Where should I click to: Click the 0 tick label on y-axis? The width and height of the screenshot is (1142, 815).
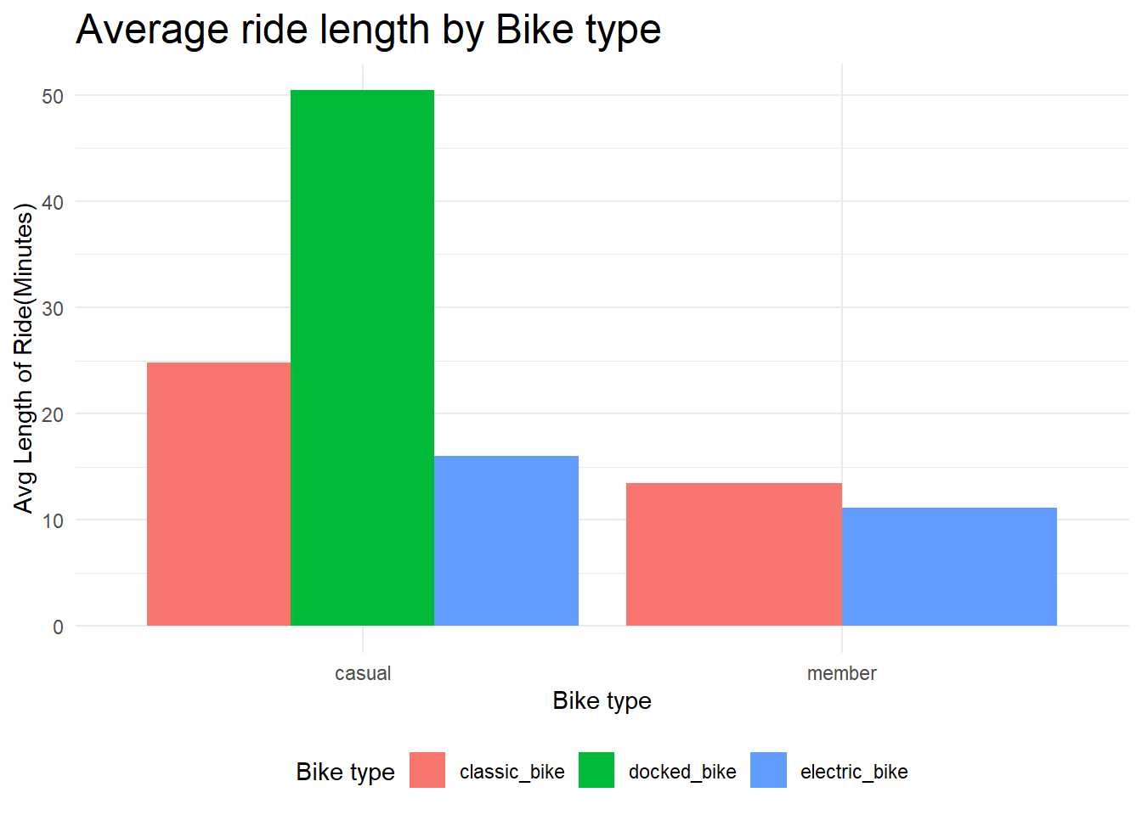tap(58, 627)
